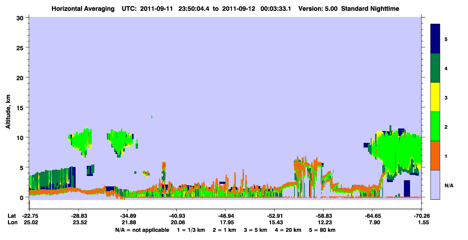Click the tiny isolated green dot near 13 km

pyautogui.click(x=152, y=117)
